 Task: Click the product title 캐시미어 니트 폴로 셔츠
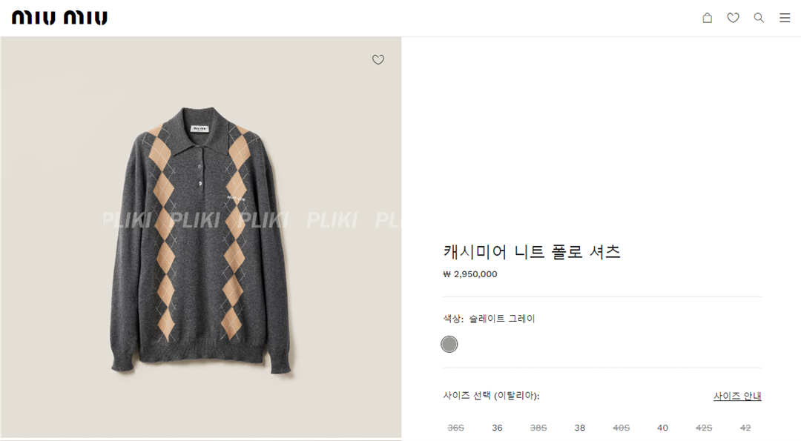[x=532, y=252]
